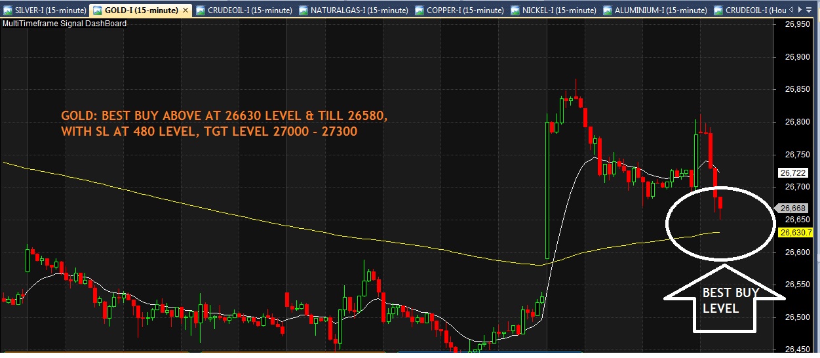
Task: Click the 26,900 axis value
Action: [798, 57]
